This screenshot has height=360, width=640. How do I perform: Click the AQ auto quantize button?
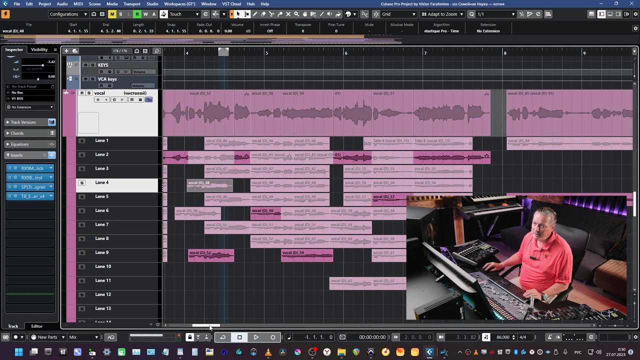coord(111,337)
